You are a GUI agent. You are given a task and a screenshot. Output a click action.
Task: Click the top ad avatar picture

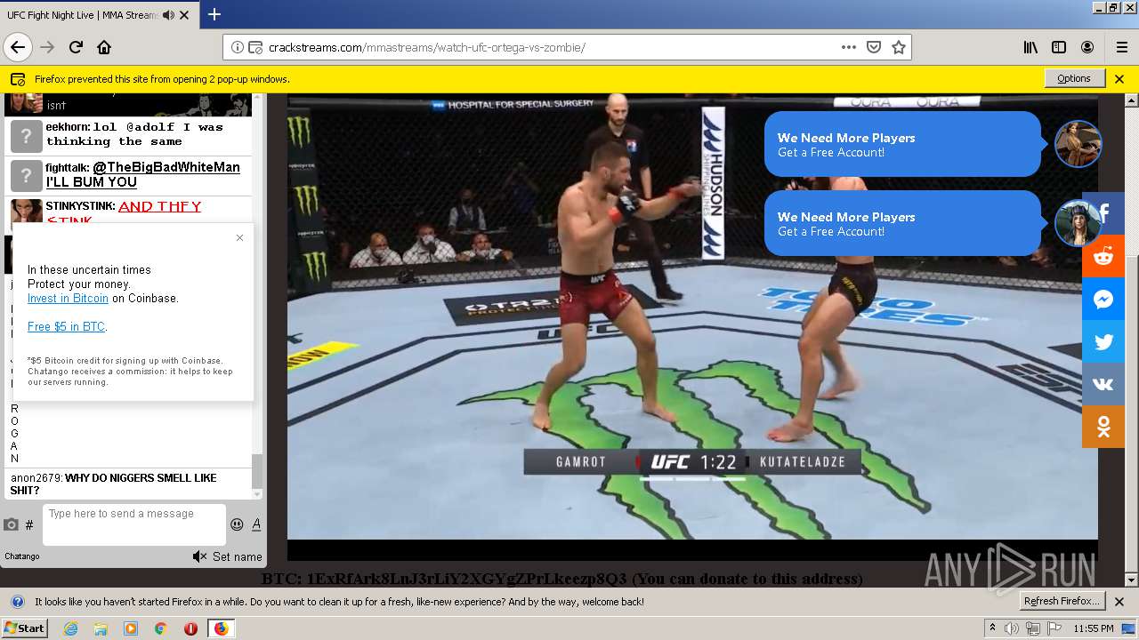tap(1078, 144)
